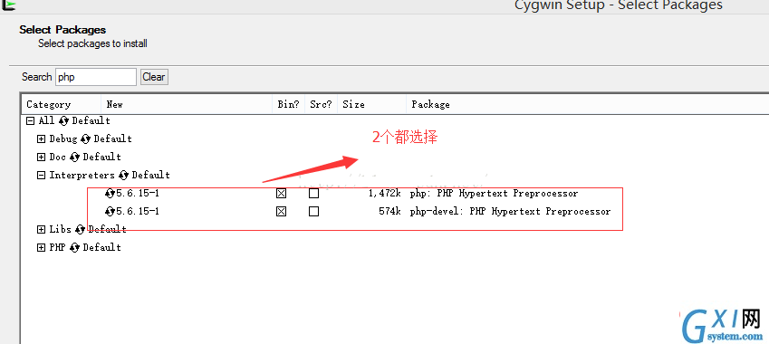Click the cycle icon for the php-devel 574k package
The image size is (769, 344).
111,211
